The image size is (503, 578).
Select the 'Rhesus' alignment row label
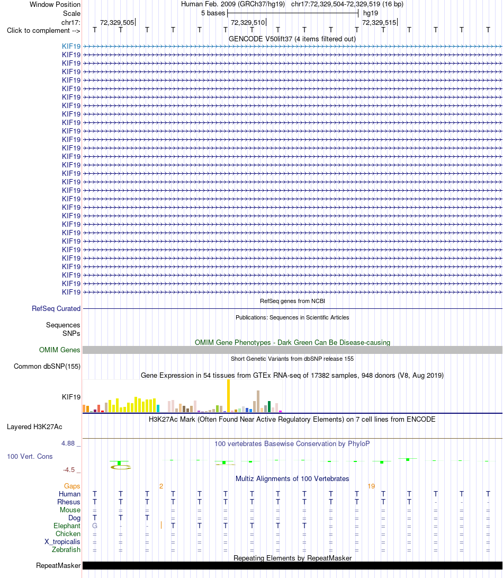[69, 502]
